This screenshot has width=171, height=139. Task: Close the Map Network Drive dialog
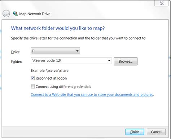pyautogui.click(x=162, y=3)
